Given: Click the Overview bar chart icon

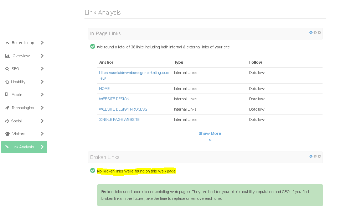Looking at the screenshot, I should 7,56.
